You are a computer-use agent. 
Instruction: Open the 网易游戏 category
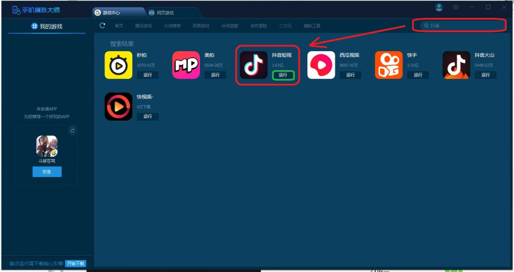tap(201, 26)
